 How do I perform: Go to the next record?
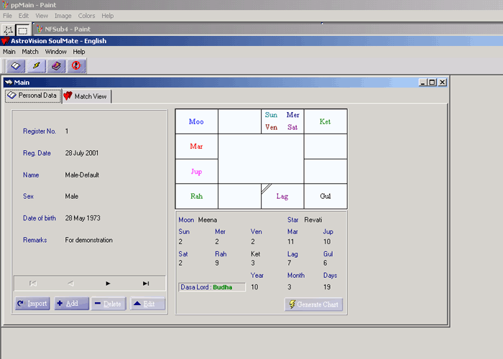[x=108, y=284]
